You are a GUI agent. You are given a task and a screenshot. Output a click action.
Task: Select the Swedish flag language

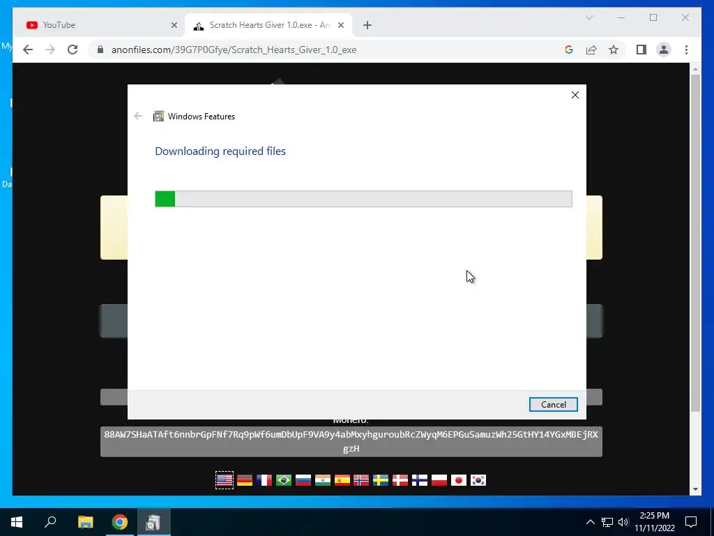click(x=381, y=480)
